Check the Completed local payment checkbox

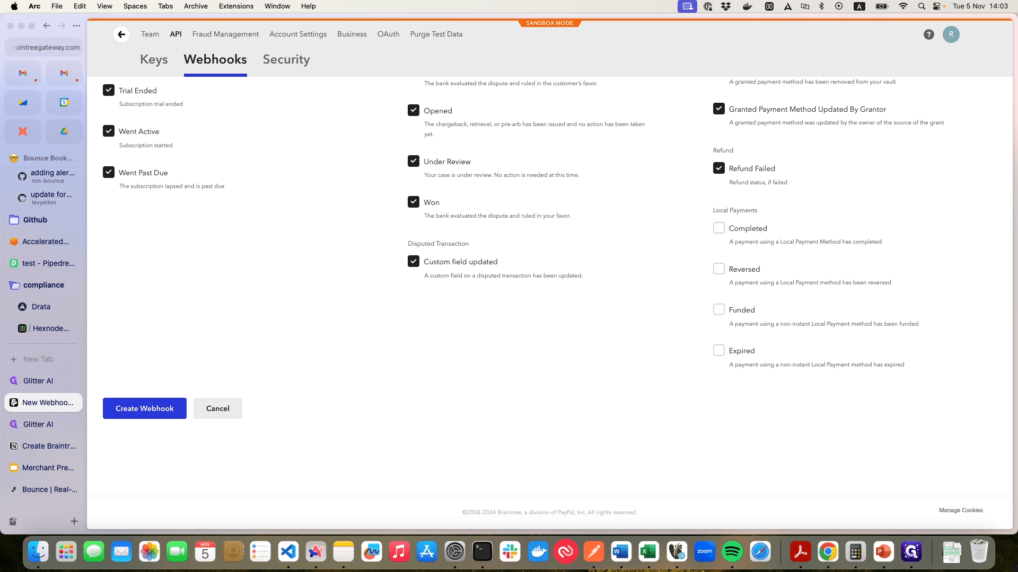(x=719, y=228)
